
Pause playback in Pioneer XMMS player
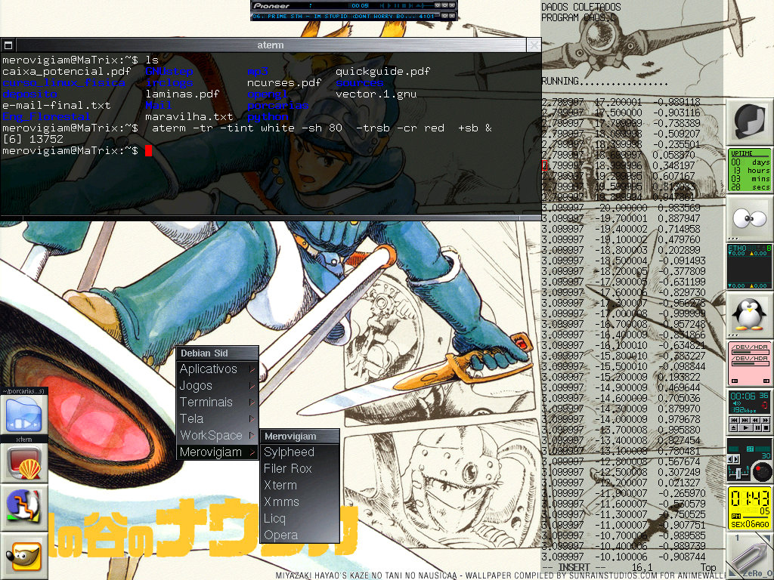(x=397, y=5)
